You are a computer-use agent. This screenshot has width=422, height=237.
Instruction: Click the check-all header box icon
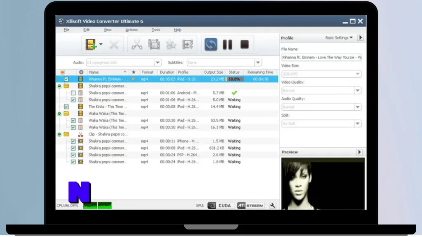pyautogui.click(x=63, y=72)
